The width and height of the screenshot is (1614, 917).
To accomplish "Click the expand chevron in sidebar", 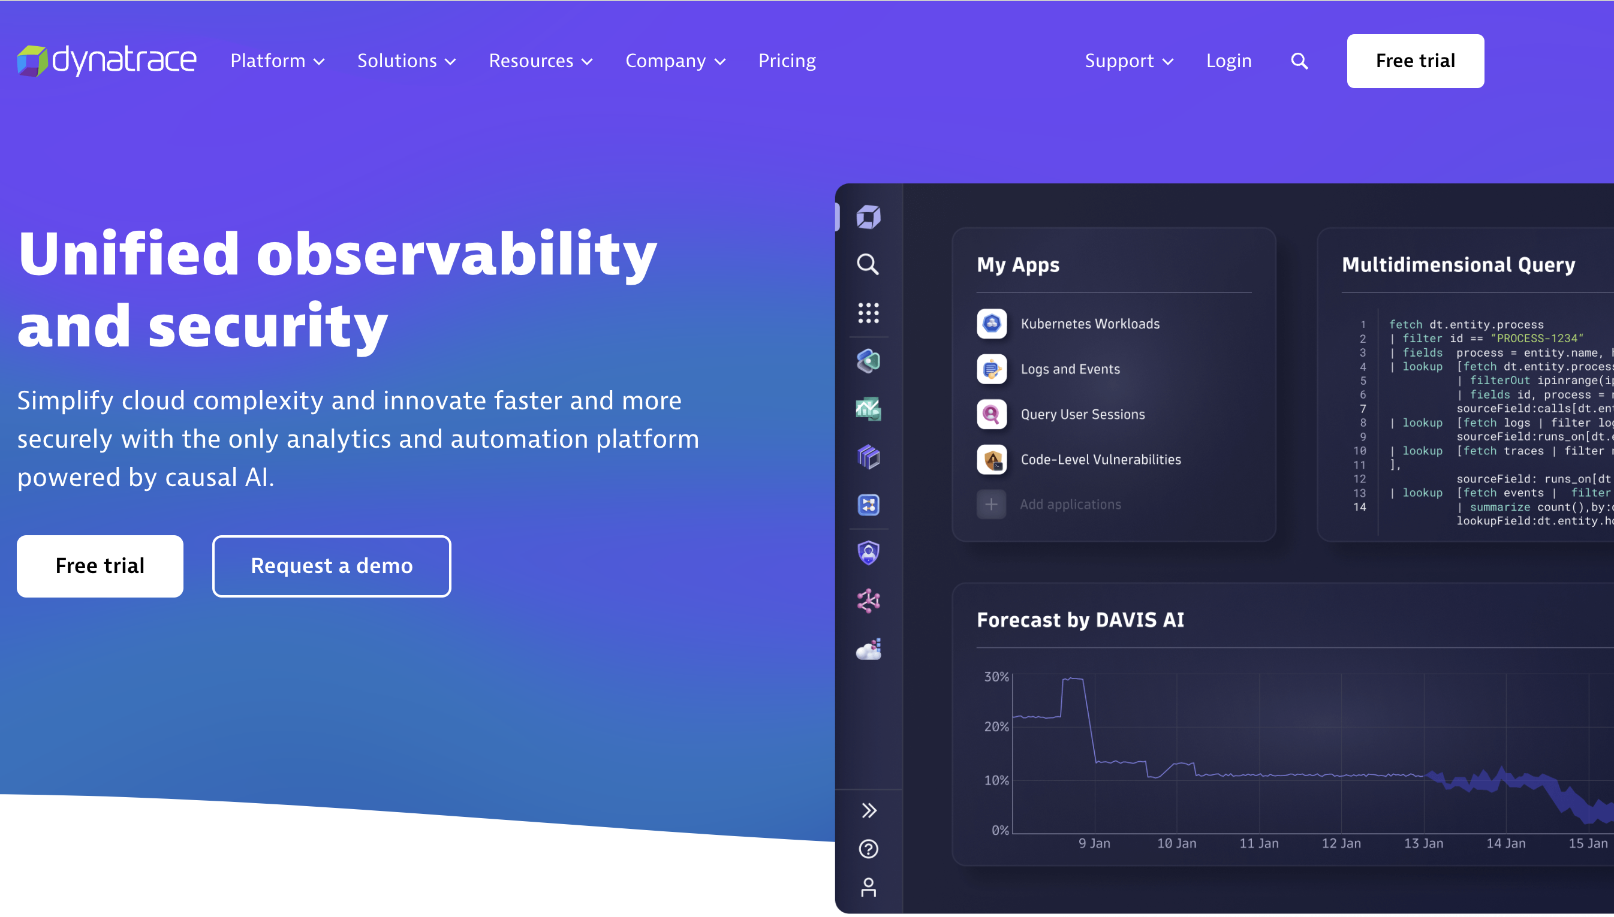I will tap(870, 811).
